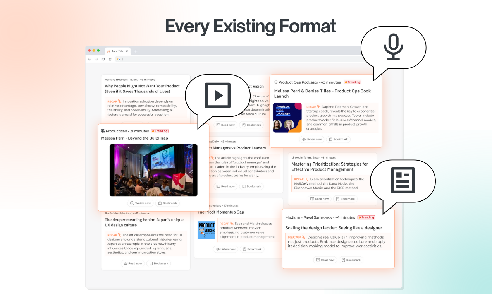The image size is (492, 294).
Task: Click Listen now on The Prodt Momentup Gap
Action: pyautogui.click(x=225, y=249)
